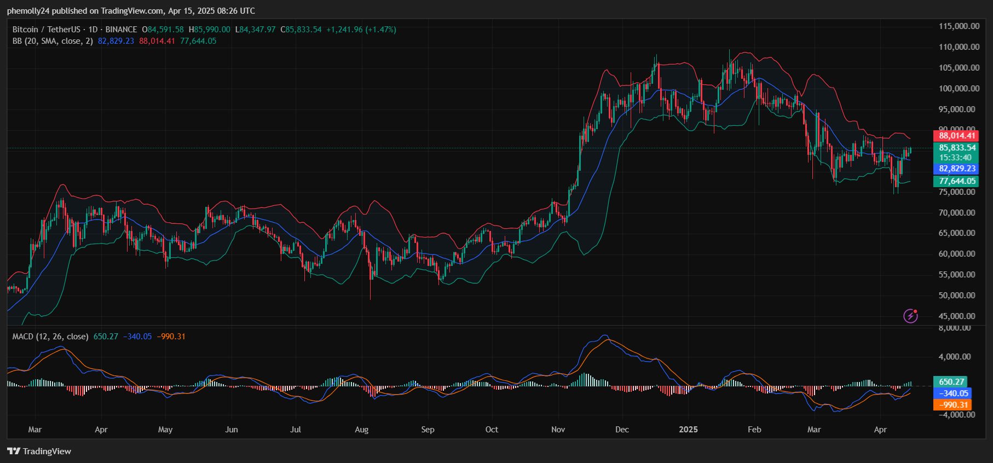The width and height of the screenshot is (993, 463).
Task: Click the 15:33:40 candle countdown timer
Action: 955,158
